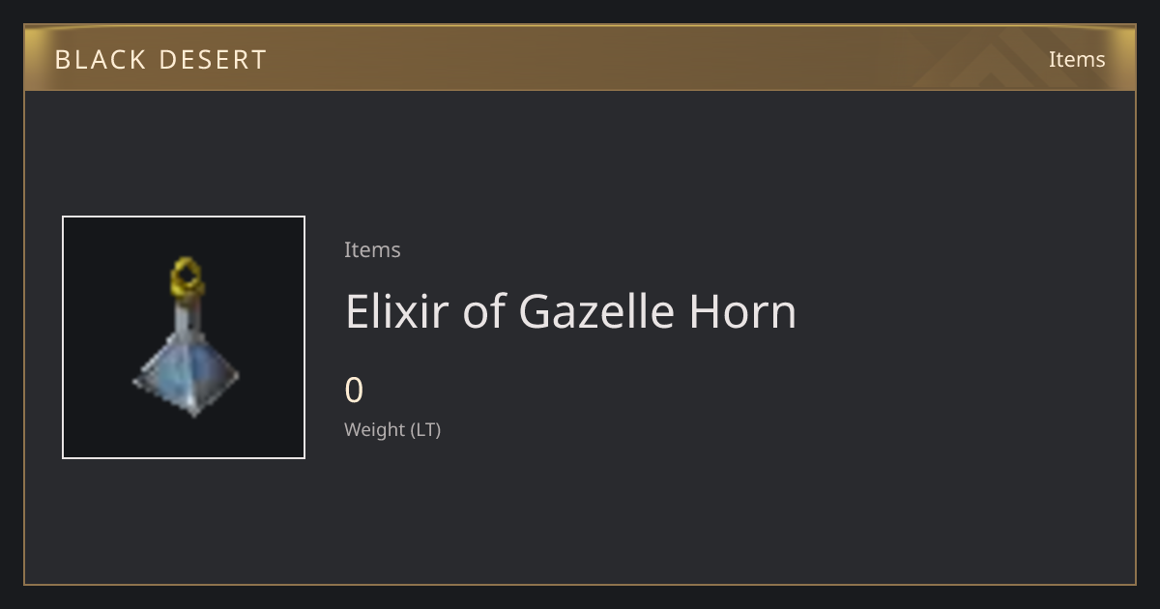Image resolution: width=1160 pixels, height=609 pixels.
Task: Click the Items breadcrumb above the item name
Action: [x=372, y=249]
